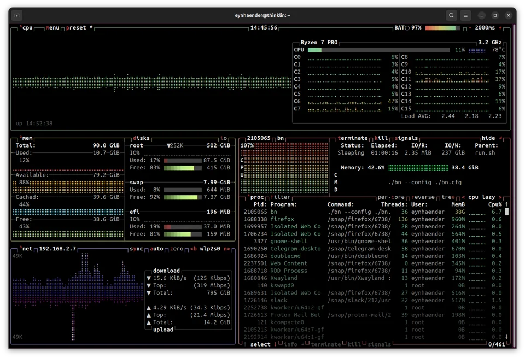Toggle zero option in the net box
Viewport: 525px width, 358px height.
(x=177, y=249)
